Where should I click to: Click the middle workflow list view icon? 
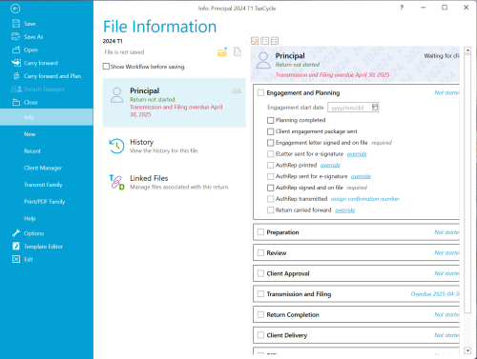click(264, 41)
